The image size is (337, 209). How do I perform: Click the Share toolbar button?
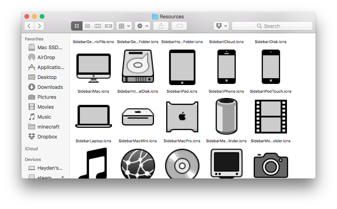[161, 26]
